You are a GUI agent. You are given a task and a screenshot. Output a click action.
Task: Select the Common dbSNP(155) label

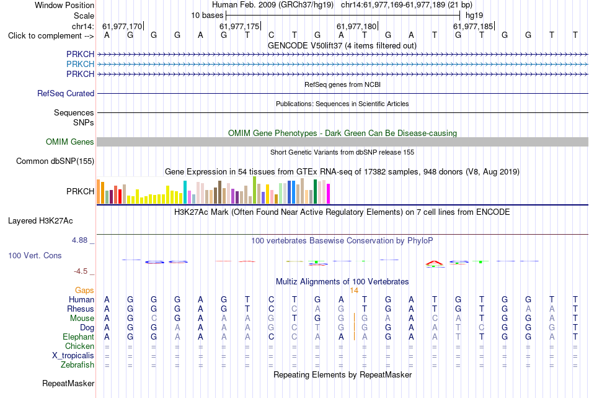[x=55, y=161]
